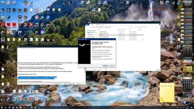This screenshot has width=194, height=109.
Task: Switch Explorer to details view icon
Action: coord(158,70)
